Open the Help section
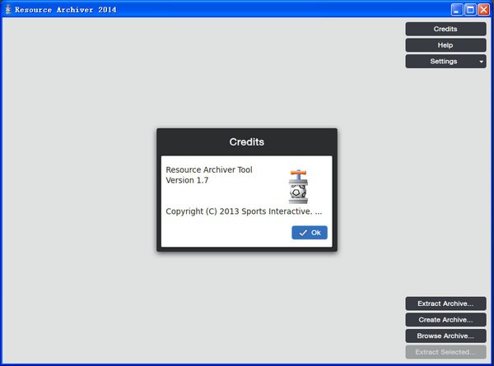The height and width of the screenshot is (366, 494). coord(445,45)
